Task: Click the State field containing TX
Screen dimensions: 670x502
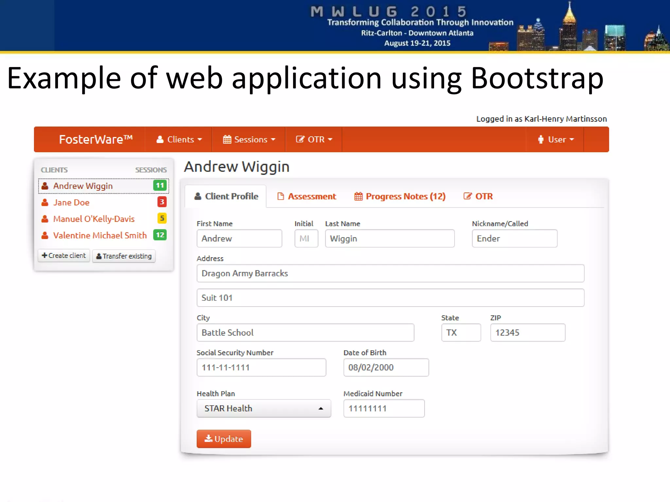Action: [461, 333]
